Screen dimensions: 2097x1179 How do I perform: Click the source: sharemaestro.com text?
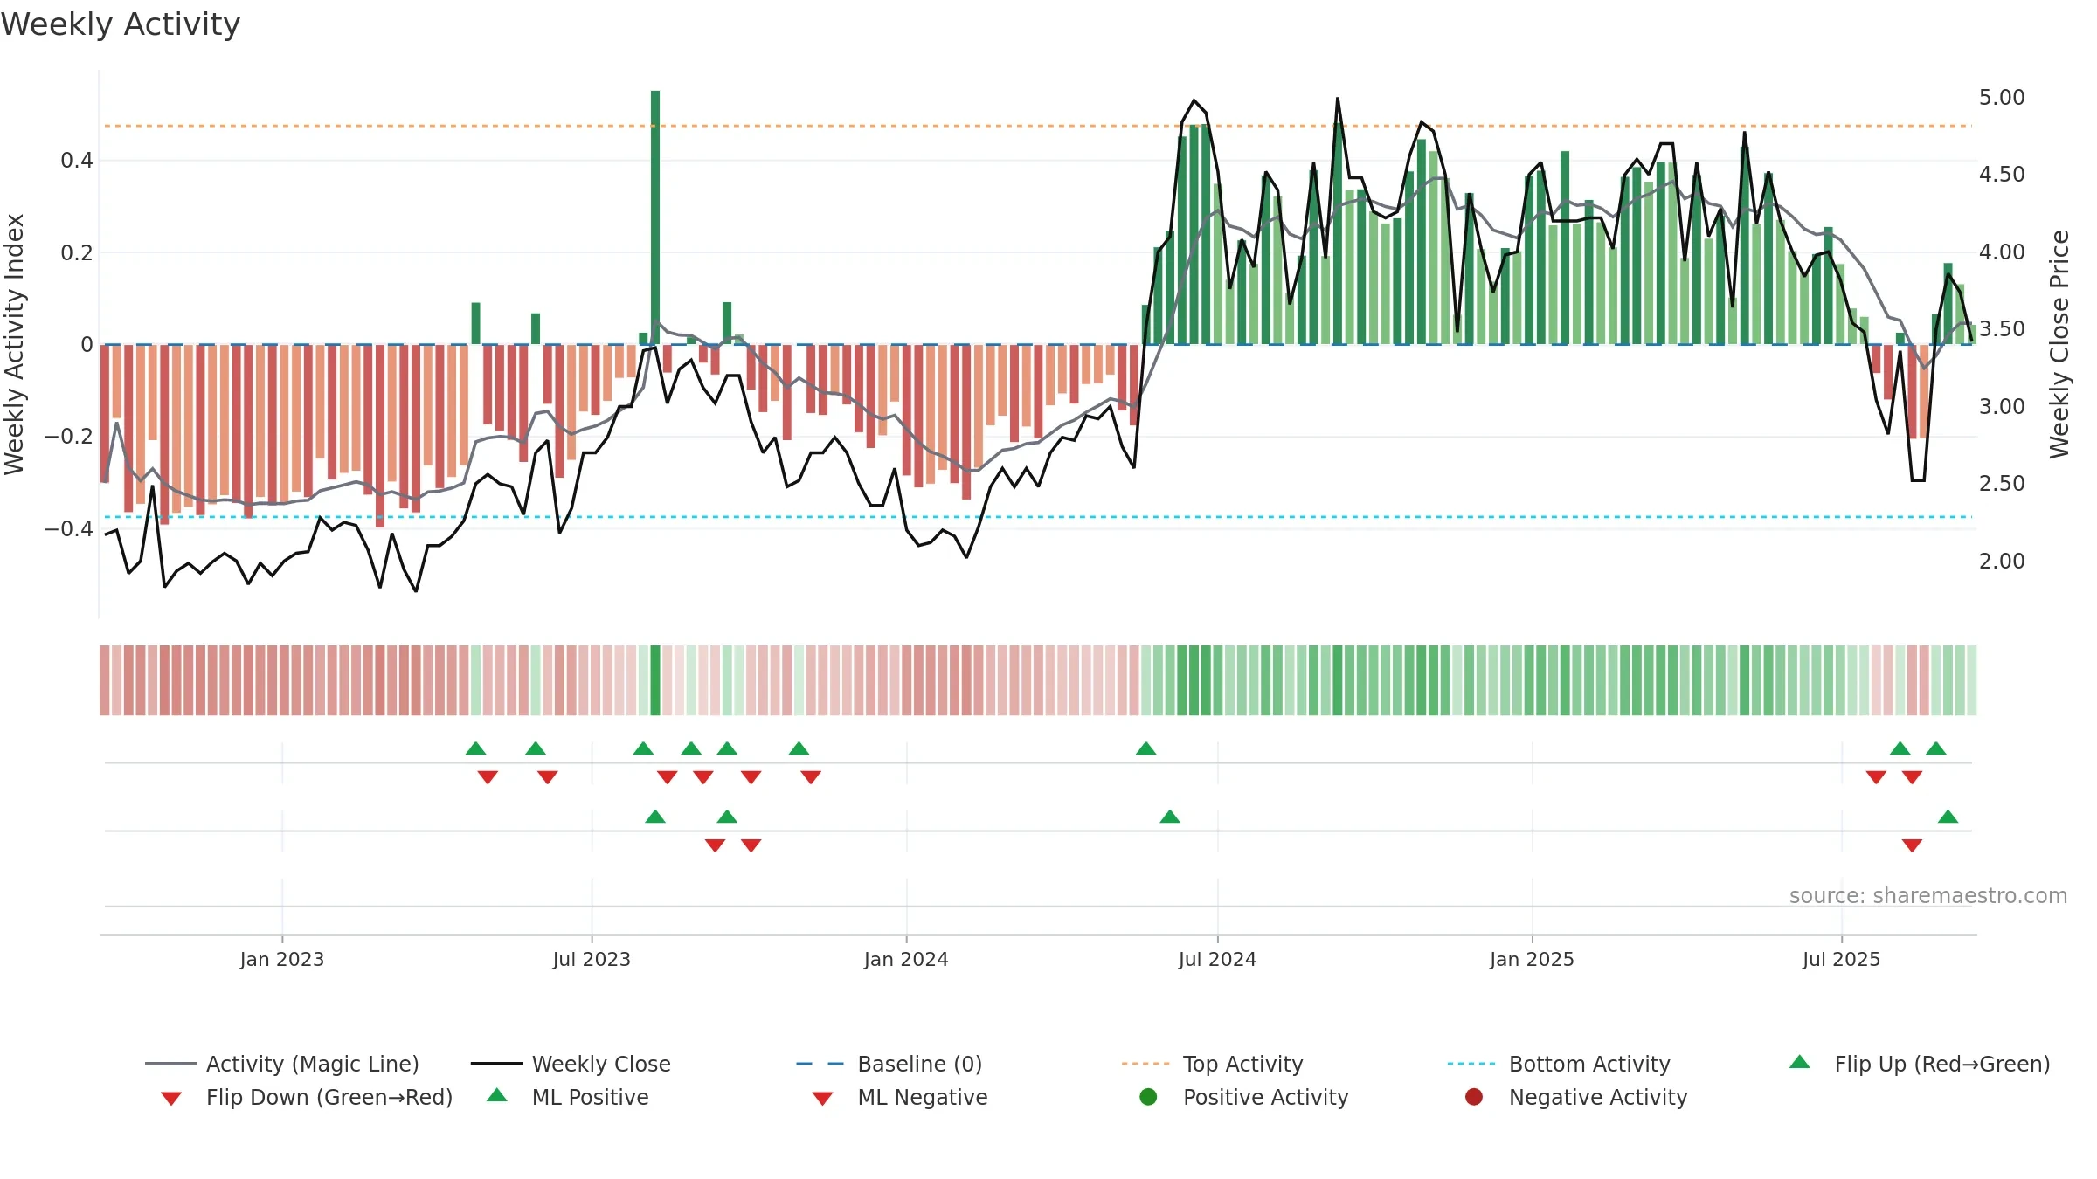click(x=1928, y=896)
